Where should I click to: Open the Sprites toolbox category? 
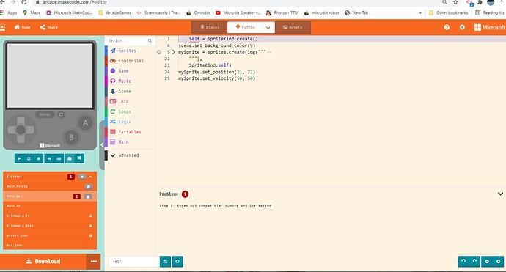click(130, 51)
